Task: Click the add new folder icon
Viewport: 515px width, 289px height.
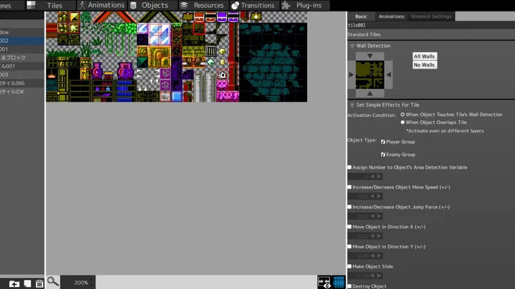Action: tap(14, 283)
